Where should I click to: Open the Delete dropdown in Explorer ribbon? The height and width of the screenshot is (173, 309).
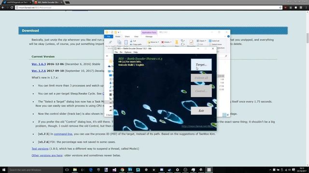166,42
